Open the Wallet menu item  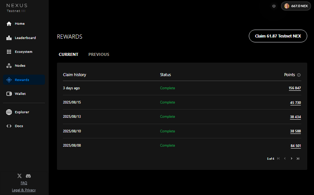coord(24,94)
